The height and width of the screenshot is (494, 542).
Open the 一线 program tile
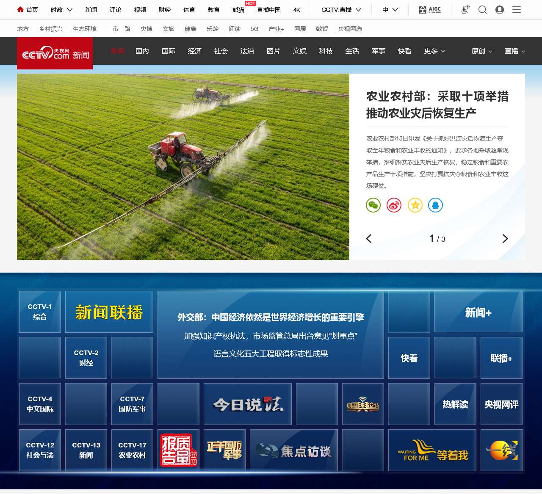[501, 450]
